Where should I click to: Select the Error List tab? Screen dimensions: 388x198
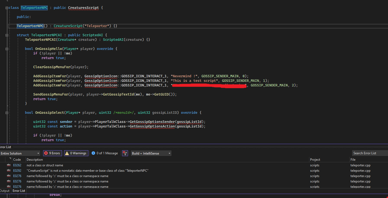pos(19,191)
